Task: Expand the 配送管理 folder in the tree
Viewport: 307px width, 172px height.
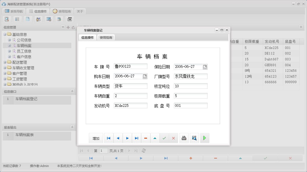Action: [x=5, y=62]
